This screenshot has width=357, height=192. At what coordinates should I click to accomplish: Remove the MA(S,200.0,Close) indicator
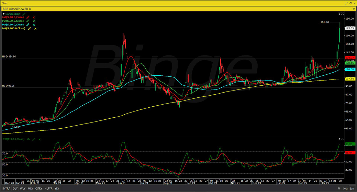tap(35, 29)
